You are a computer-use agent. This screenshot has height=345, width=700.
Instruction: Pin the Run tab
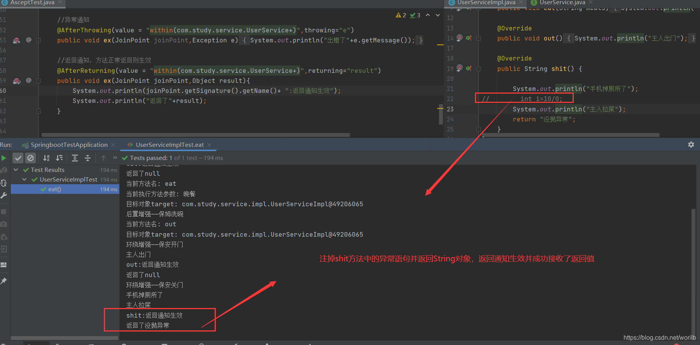(x=4, y=281)
